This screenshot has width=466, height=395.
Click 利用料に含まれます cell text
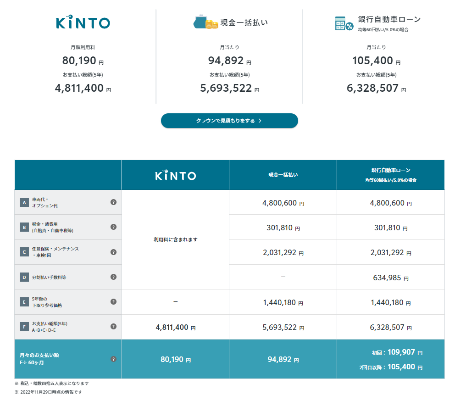coord(175,239)
